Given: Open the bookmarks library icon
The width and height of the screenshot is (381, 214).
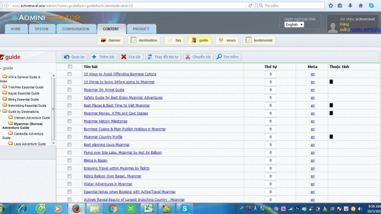Looking at the screenshot, I should pos(340,5).
